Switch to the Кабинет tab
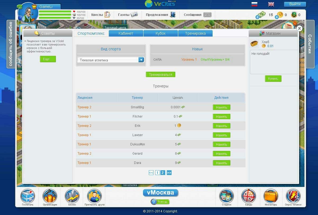Viewport: 318px width, 215px height. (126, 33)
